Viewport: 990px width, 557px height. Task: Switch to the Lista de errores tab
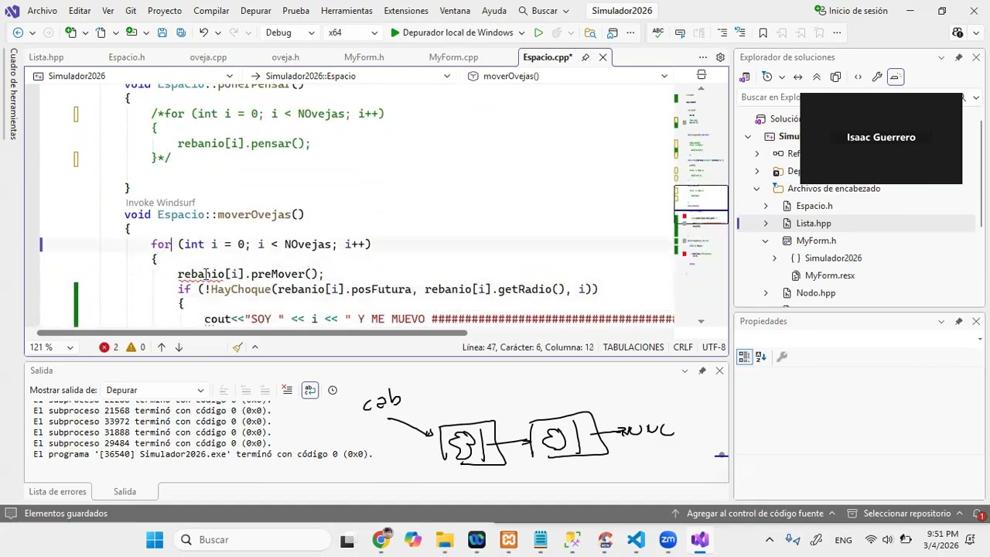(x=57, y=491)
